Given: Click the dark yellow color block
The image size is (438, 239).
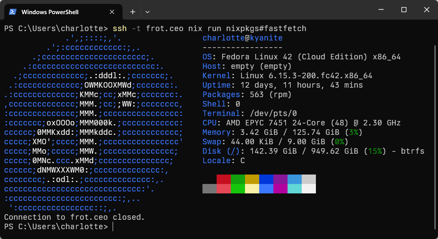Looking at the screenshot, I should click(x=252, y=179).
